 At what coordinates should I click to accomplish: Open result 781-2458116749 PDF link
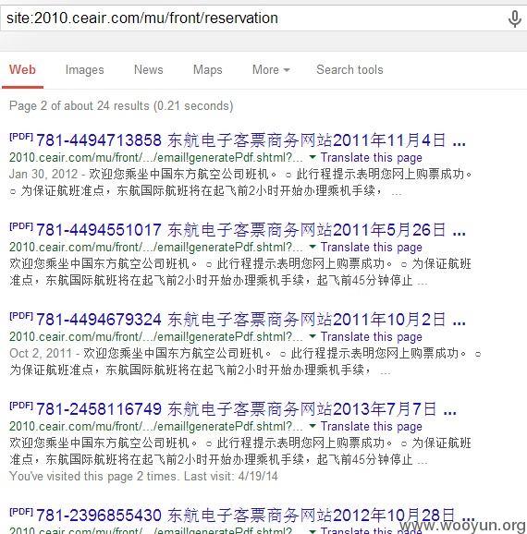point(246,409)
